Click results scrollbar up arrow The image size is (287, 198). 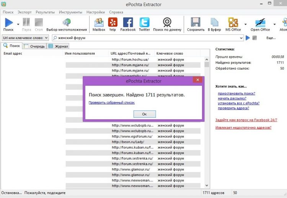point(207,59)
